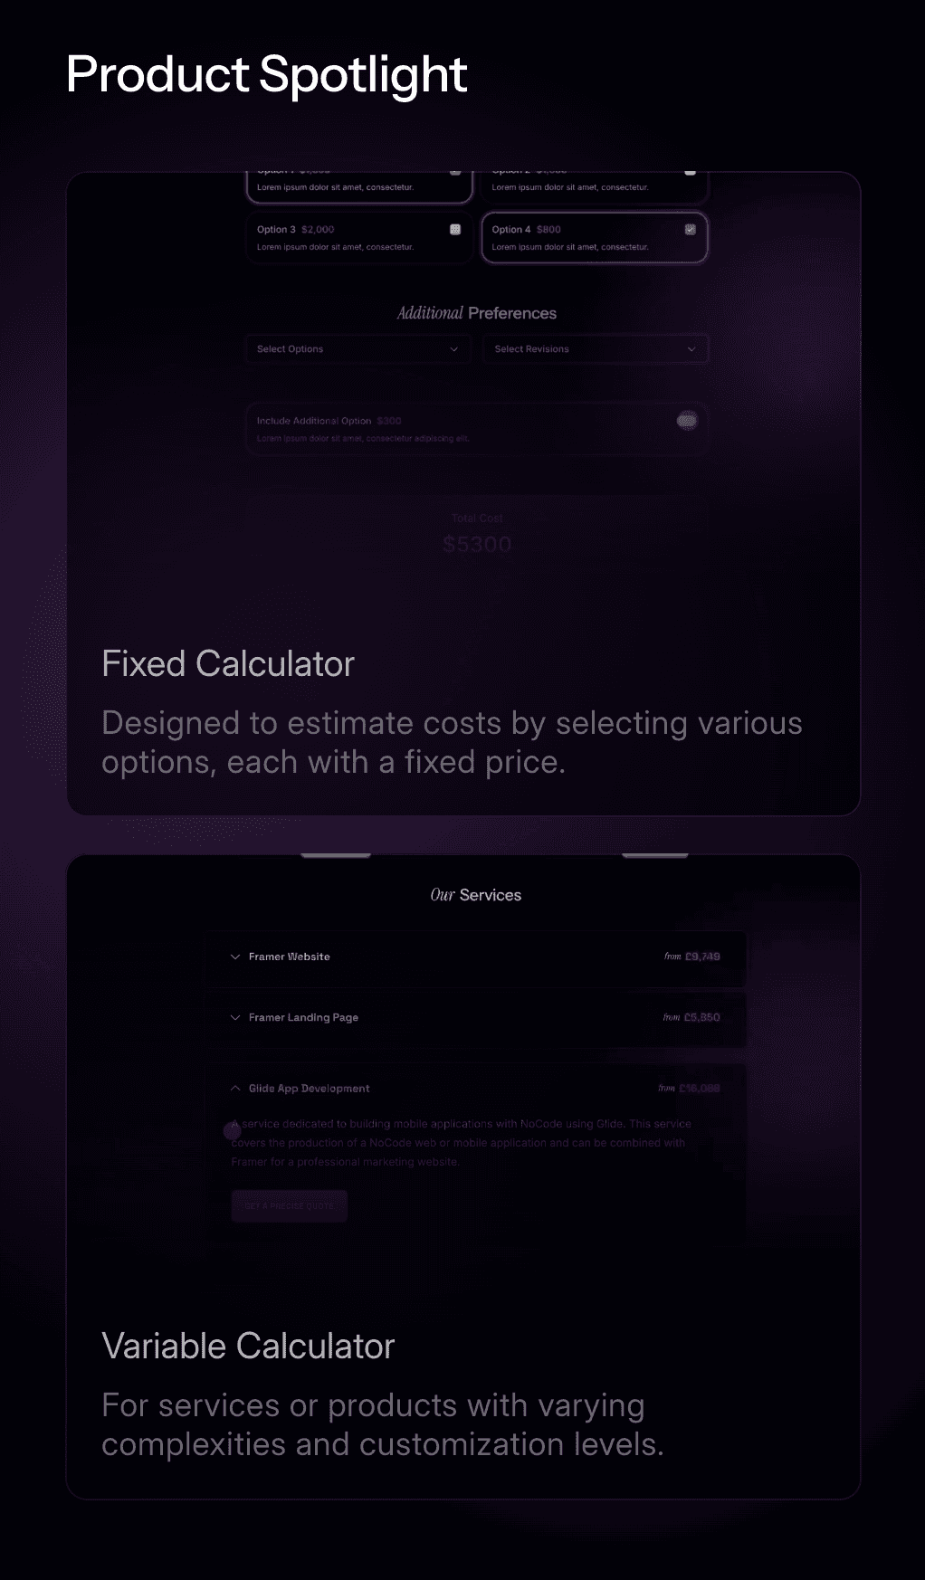The width and height of the screenshot is (925, 1580).
Task: Expand the Framer Website chevron icon
Action: click(x=235, y=957)
